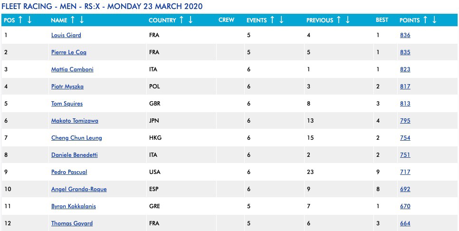Open the 754 points breakdown
Viewport: 459px width, 231px height.
click(x=405, y=138)
